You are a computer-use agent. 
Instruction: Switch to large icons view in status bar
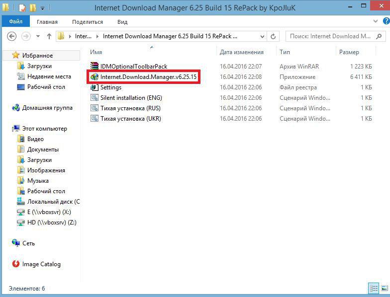click(384, 288)
